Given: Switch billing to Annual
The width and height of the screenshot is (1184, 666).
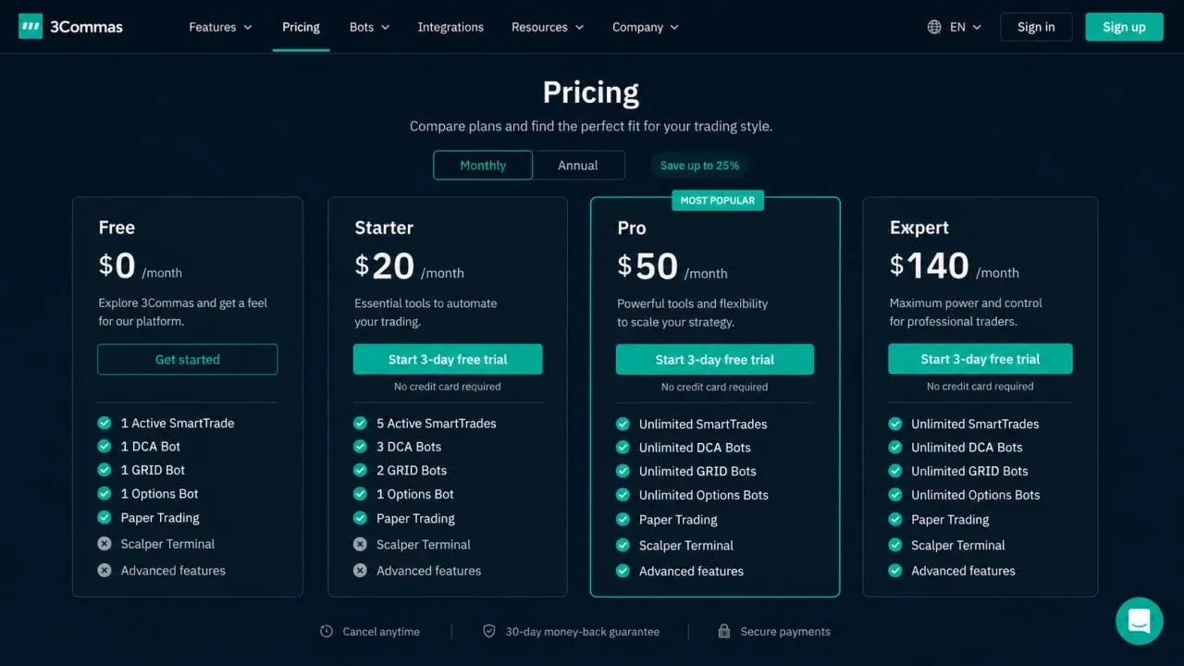Looking at the screenshot, I should coord(578,165).
